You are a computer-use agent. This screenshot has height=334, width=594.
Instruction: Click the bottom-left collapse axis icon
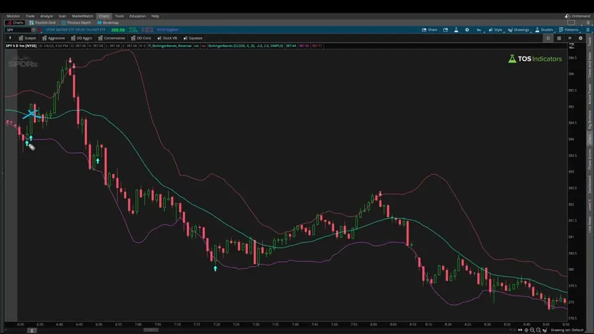(32, 330)
